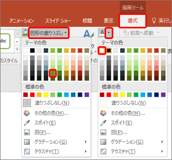This screenshot has height=160, width=172.
Task: Click the paint bucket shape fill icon
Action: [x=25, y=33]
